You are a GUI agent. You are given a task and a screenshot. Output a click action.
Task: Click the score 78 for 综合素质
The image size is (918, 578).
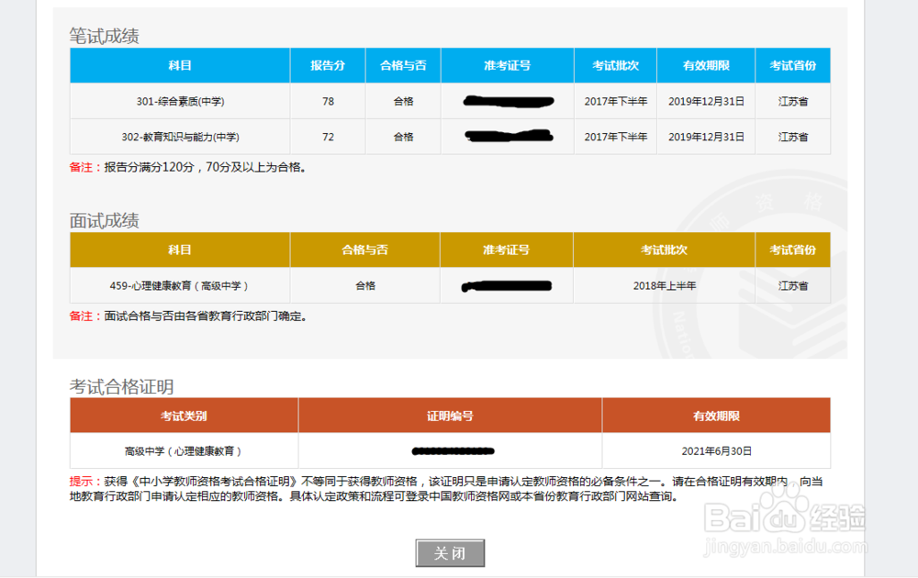328,101
